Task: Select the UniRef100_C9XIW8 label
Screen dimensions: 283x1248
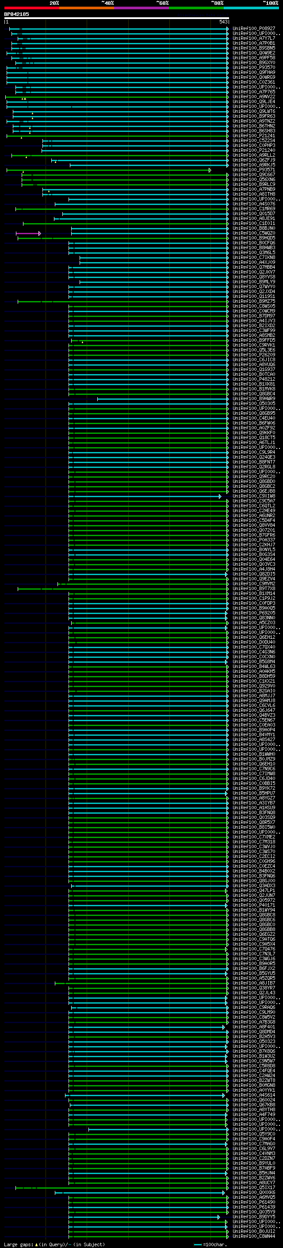Action: [254, 496]
